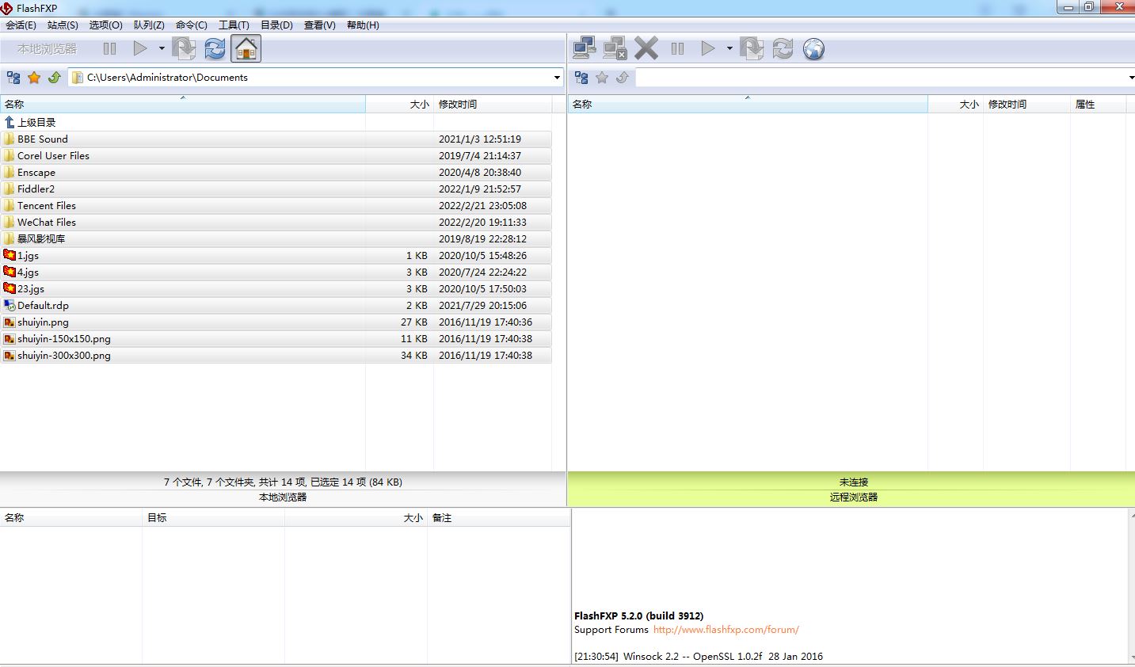Viewport: 1135px width, 667px height.
Task: Sort local files by 修改时间 column
Action: [x=493, y=105]
